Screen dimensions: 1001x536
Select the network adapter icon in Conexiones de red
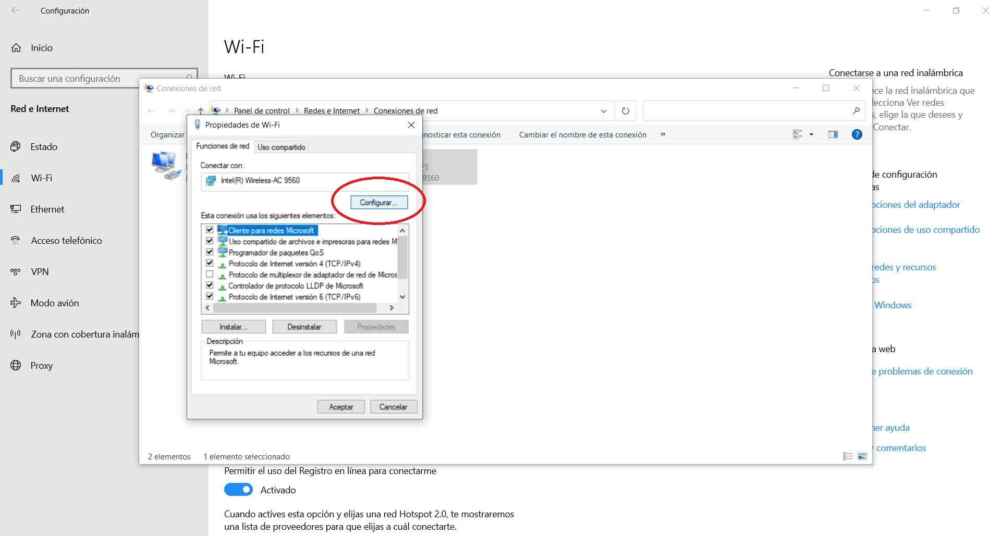[166, 165]
